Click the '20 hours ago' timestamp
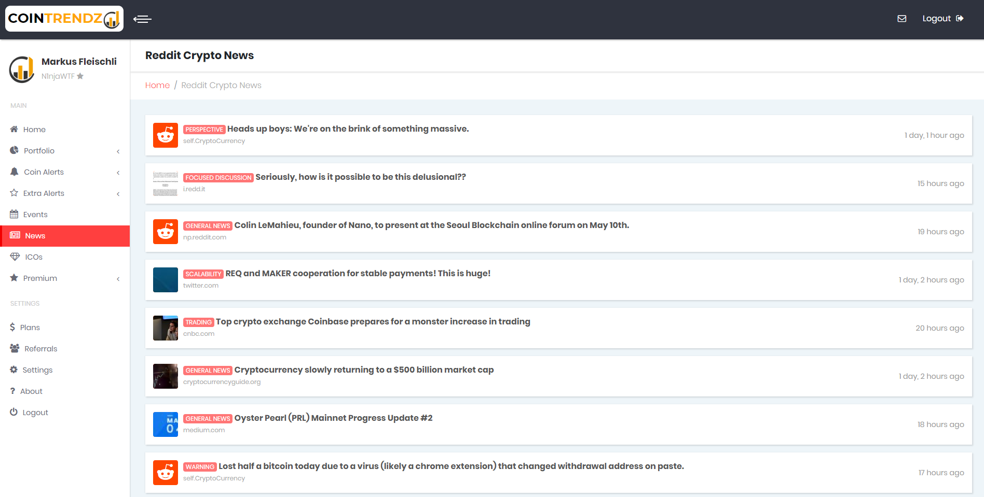Image resolution: width=984 pixels, height=497 pixels. click(939, 328)
